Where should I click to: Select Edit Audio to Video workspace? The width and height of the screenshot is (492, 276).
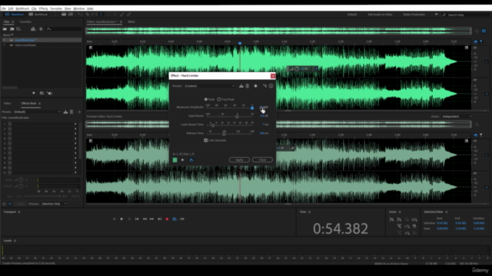[380, 15]
